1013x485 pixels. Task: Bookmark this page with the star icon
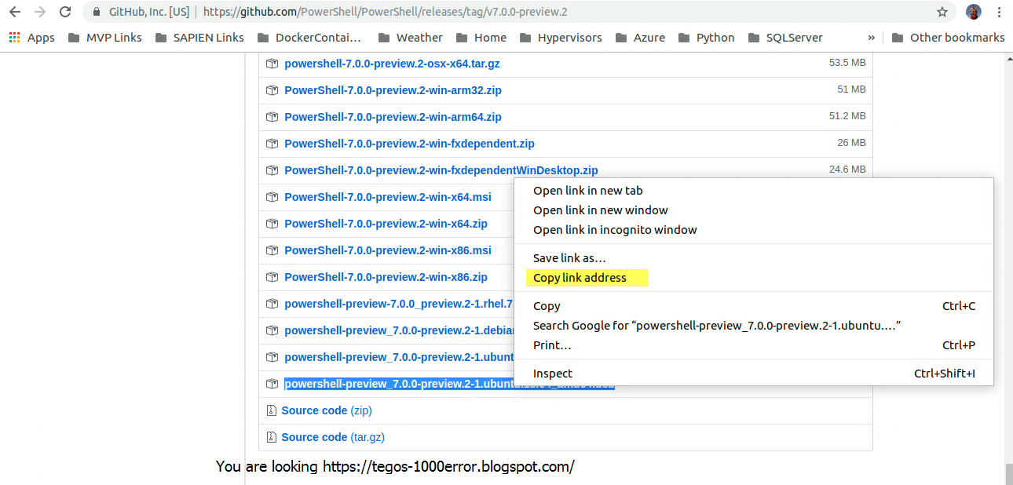tap(942, 12)
